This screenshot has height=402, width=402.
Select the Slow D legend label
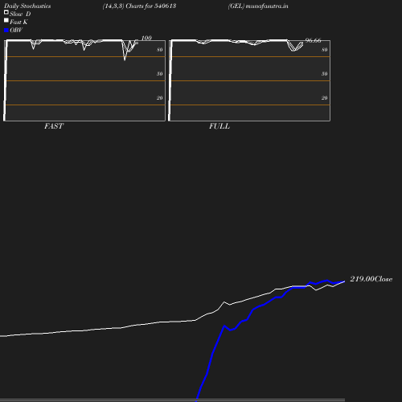20,14
